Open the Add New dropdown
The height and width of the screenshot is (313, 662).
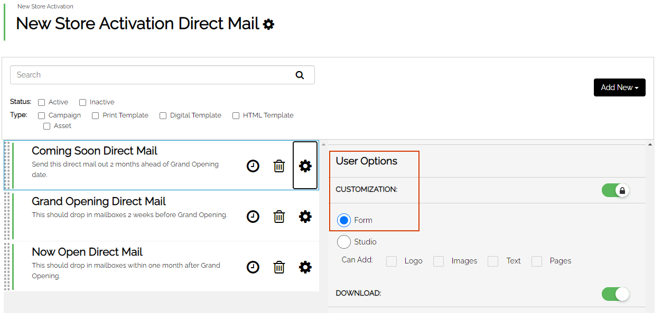tap(620, 87)
